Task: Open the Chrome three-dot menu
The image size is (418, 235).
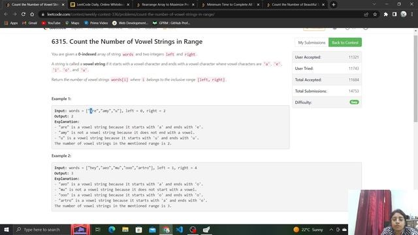Action: point(412,14)
